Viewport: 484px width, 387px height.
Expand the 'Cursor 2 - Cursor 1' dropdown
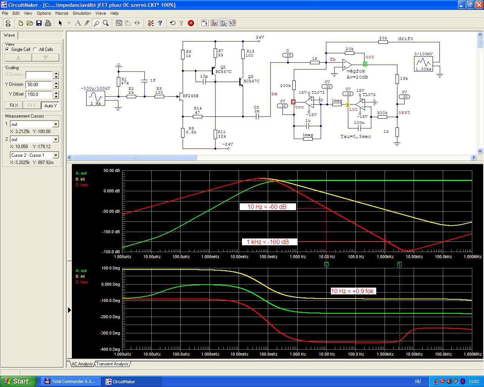click(x=56, y=155)
